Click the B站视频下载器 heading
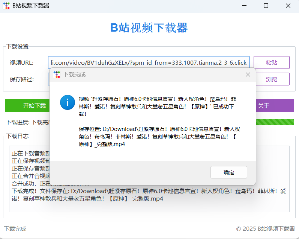Screen dimensions: 299x239 click(x=149, y=28)
